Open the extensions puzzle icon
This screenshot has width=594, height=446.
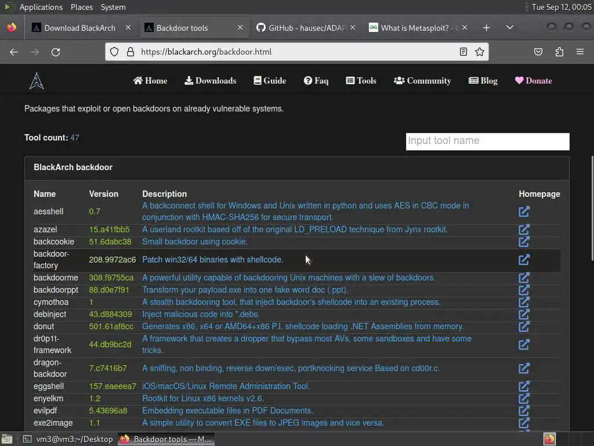(559, 52)
